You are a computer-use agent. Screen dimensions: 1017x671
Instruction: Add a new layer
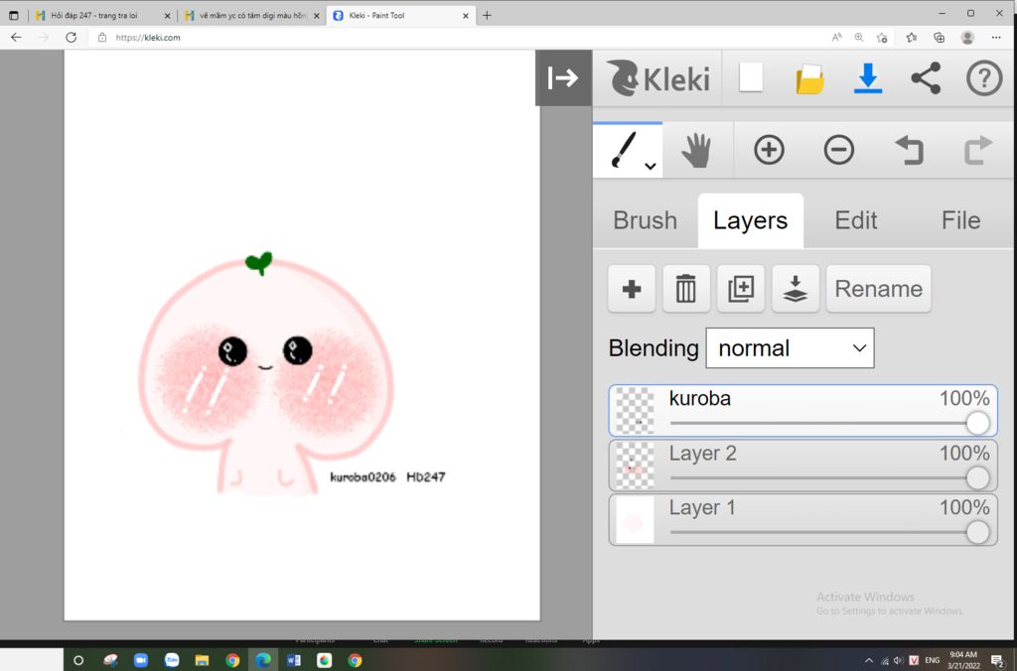[x=632, y=289]
